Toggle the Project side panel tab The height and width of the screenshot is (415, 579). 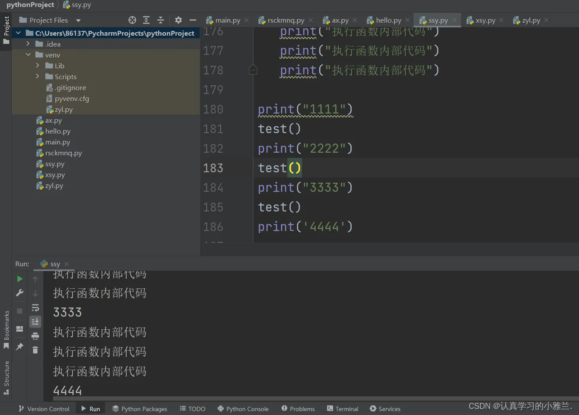[x=6, y=30]
